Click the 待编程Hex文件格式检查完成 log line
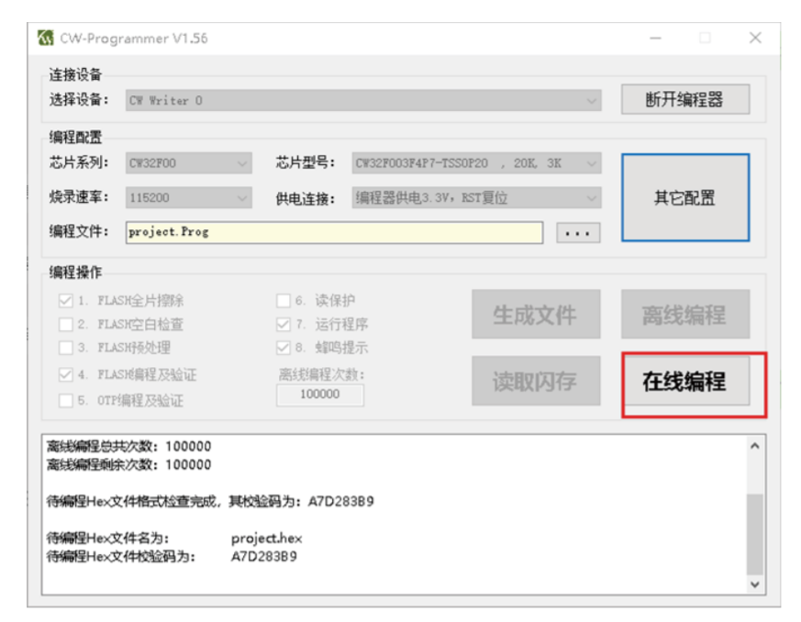This screenshot has width=801, height=622. click(x=210, y=502)
